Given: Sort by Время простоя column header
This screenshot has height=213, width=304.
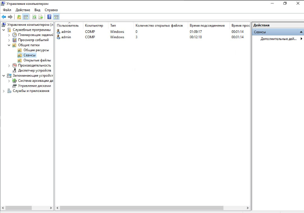Looking at the screenshot, I should (x=240, y=25).
